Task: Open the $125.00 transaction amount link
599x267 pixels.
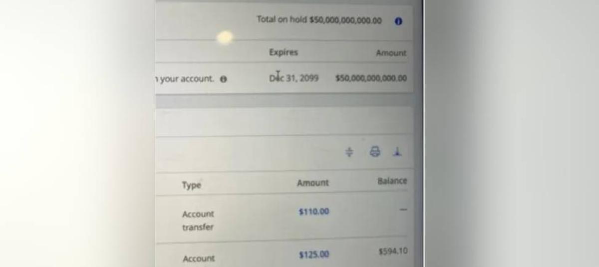Action: [314, 255]
